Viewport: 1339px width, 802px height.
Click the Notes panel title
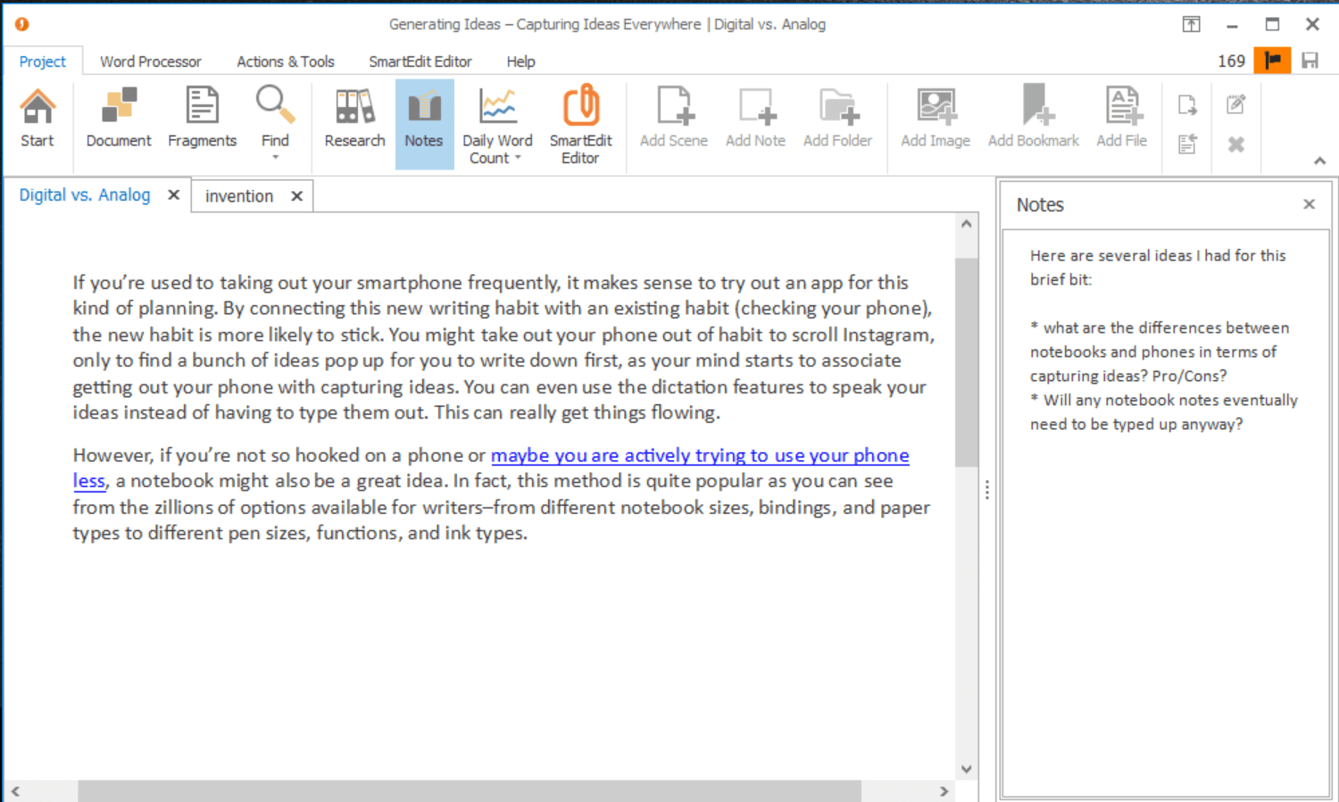click(1040, 204)
